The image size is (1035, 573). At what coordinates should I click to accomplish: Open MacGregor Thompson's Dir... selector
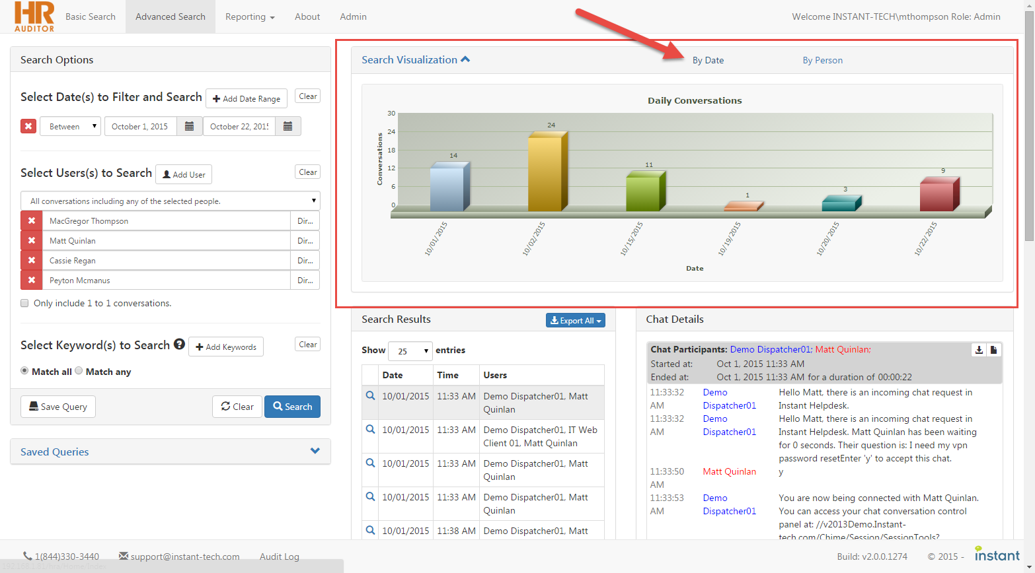pos(305,220)
